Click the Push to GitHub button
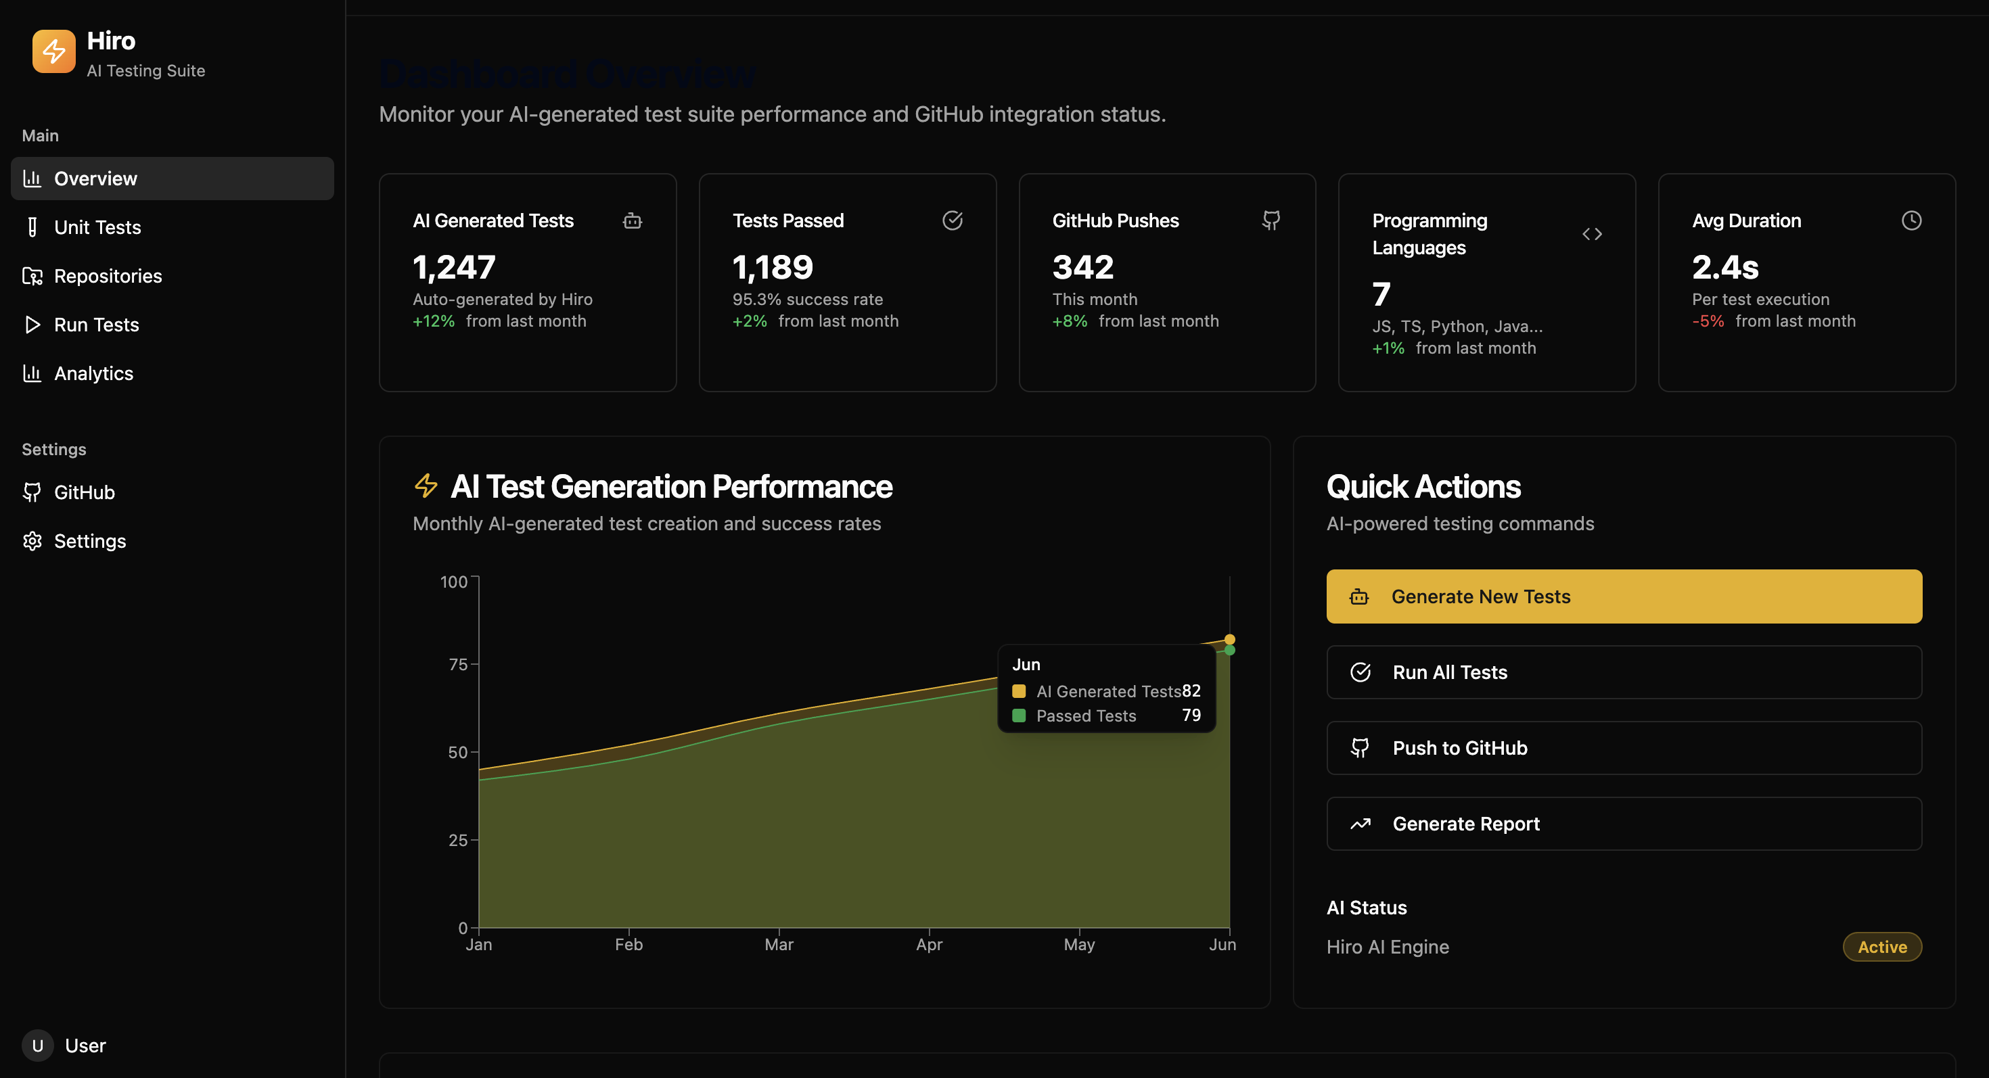 click(x=1624, y=748)
